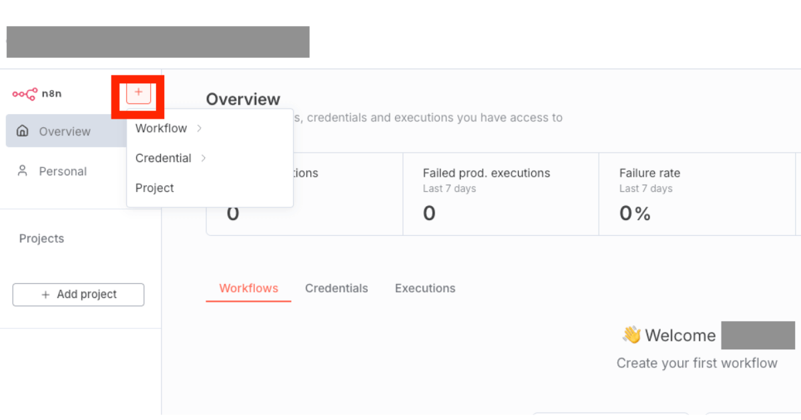
Task: Open the Workflows tab
Action: (248, 288)
